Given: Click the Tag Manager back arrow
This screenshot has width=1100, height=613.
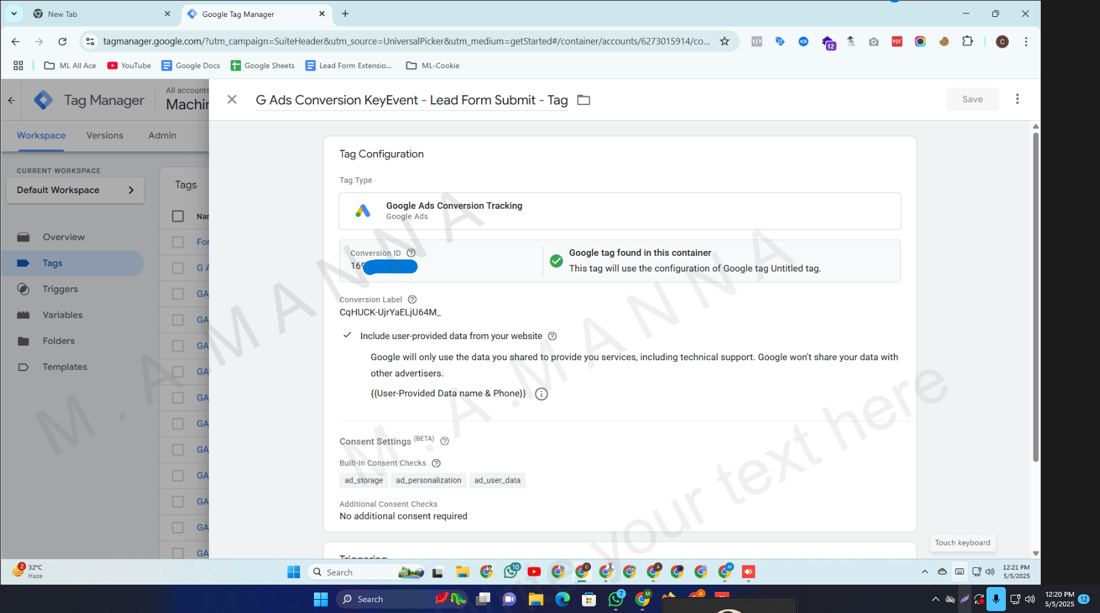Looking at the screenshot, I should (11, 100).
